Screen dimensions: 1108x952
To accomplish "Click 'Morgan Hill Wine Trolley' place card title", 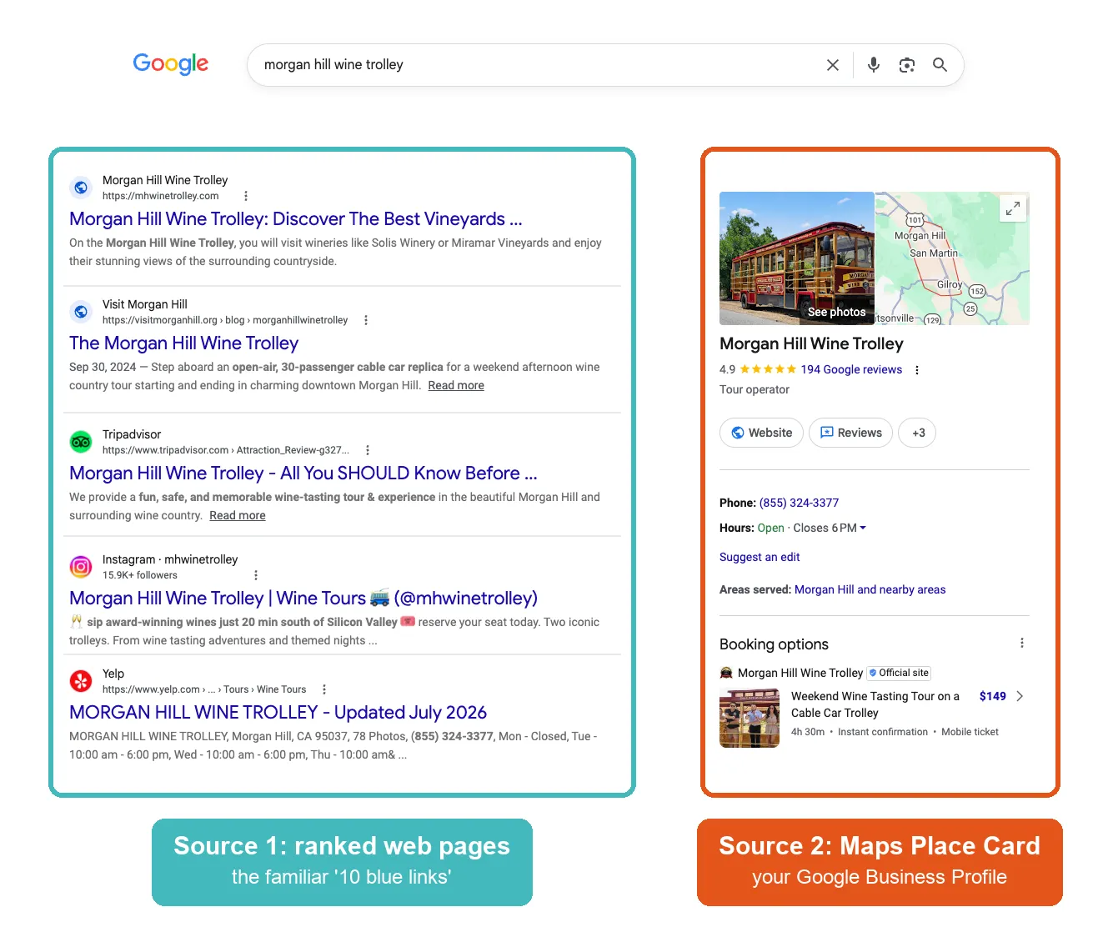I will tap(811, 343).
